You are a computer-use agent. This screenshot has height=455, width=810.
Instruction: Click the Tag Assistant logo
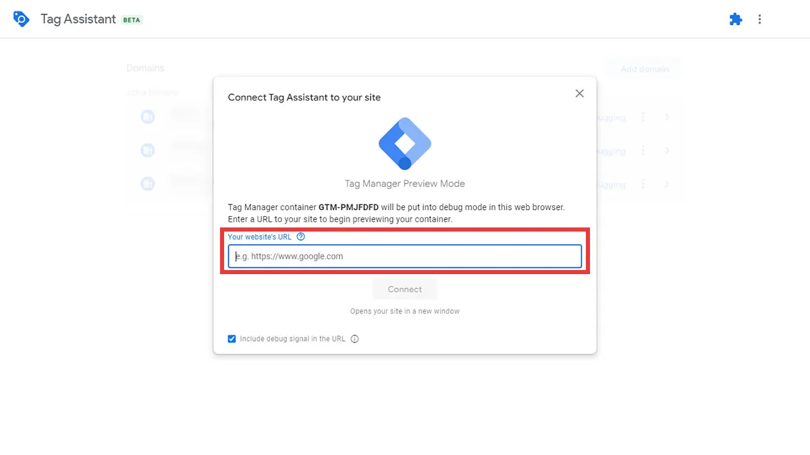(x=20, y=19)
